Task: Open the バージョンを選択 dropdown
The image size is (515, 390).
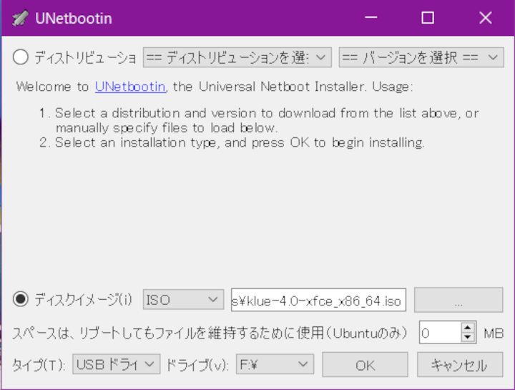Action: point(421,57)
